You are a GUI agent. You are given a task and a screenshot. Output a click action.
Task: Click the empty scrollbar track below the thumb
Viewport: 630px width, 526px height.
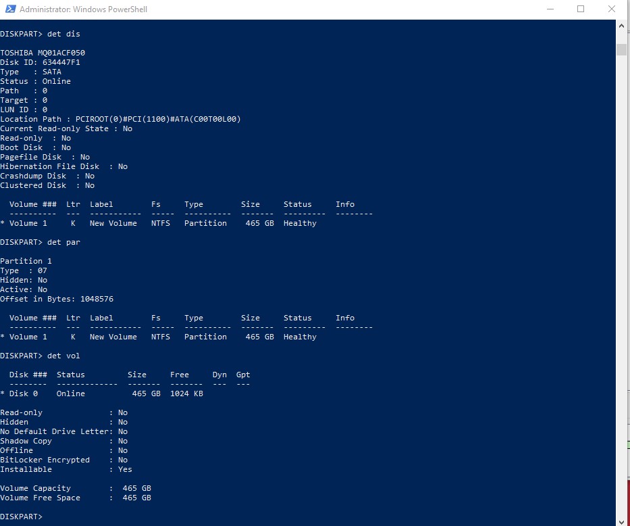[621, 270]
